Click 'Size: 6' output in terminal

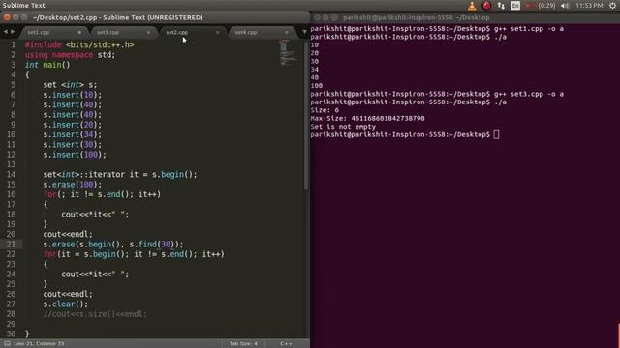point(325,110)
